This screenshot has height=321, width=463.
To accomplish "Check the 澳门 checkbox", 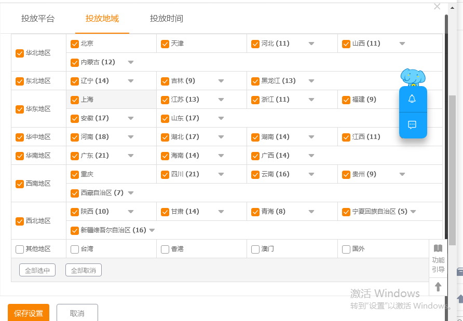I will coord(255,249).
